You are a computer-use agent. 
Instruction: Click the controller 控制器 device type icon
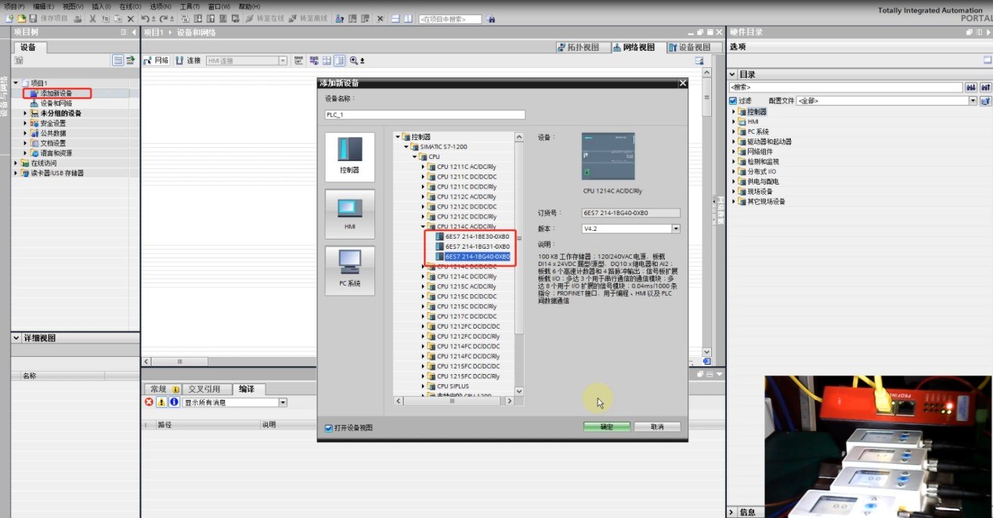(349, 156)
